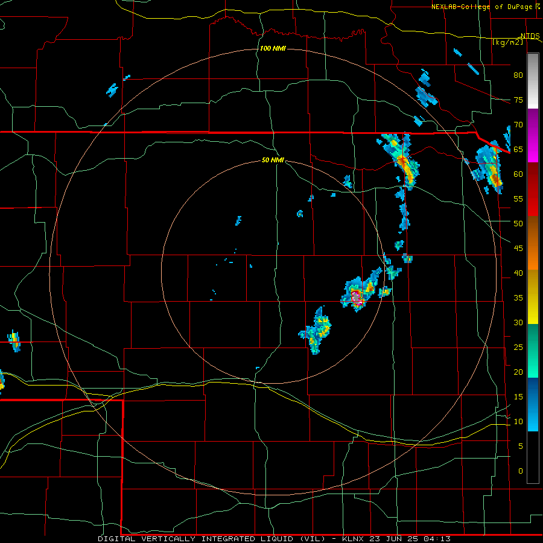The width and height of the screenshot is (543, 543).
Task: Click the blue segment of the color bar
Action: [533, 404]
